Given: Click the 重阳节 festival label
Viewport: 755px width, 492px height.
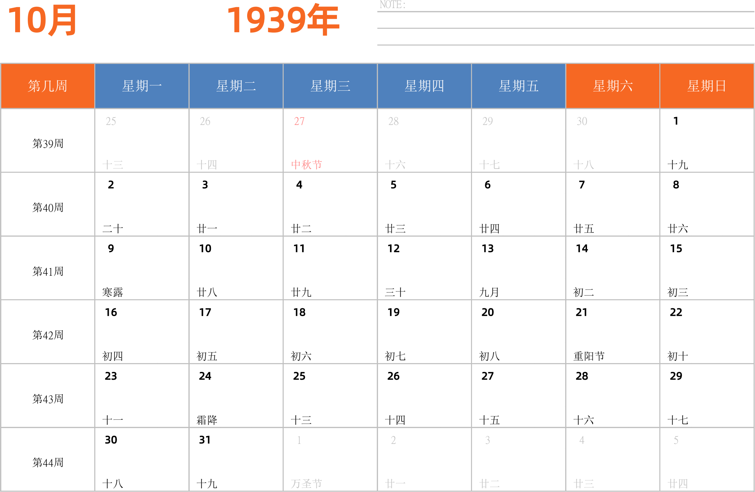Looking at the screenshot, I should (x=589, y=356).
